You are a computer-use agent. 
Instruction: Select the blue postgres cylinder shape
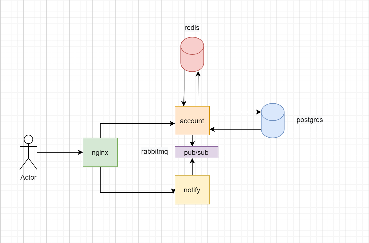[273, 121]
